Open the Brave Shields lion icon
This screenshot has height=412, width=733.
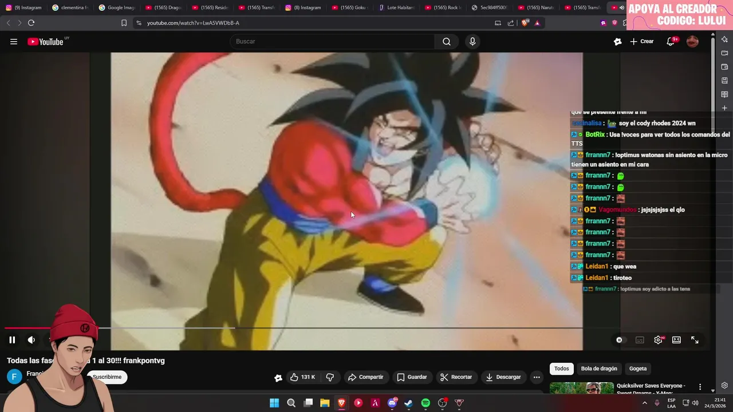tap(525, 23)
